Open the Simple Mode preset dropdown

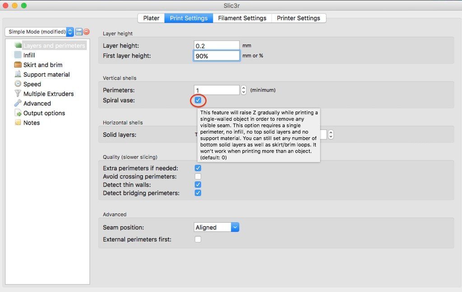pyautogui.click(x=39, y=32)
